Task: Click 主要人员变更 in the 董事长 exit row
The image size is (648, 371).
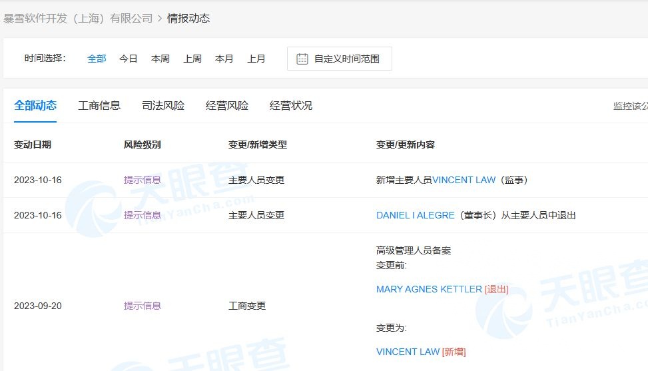Action: click(x=256, y=215)
